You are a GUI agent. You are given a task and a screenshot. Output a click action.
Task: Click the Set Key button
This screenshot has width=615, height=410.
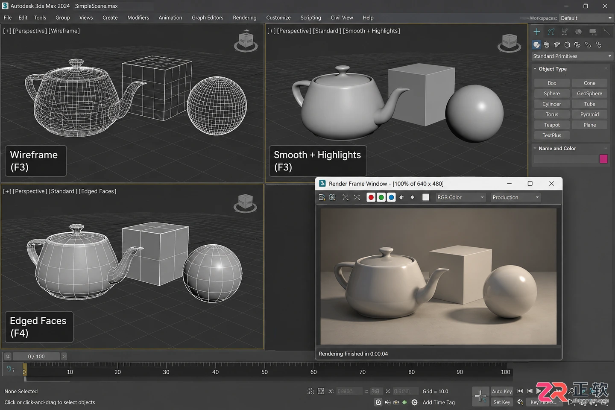(x=502, y=402)
